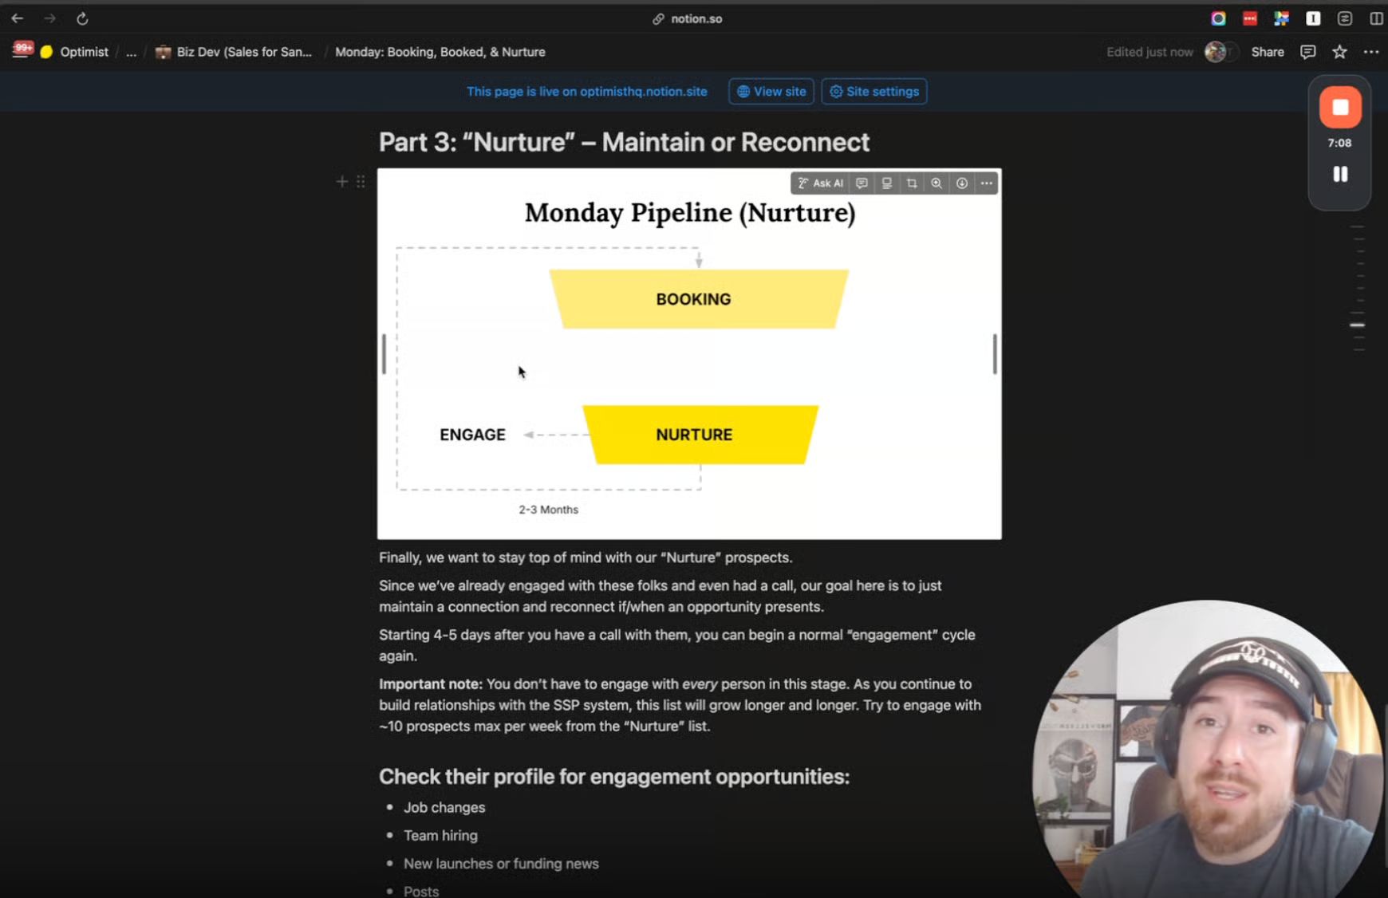Click the plus icon to add block

pos(341,182)
